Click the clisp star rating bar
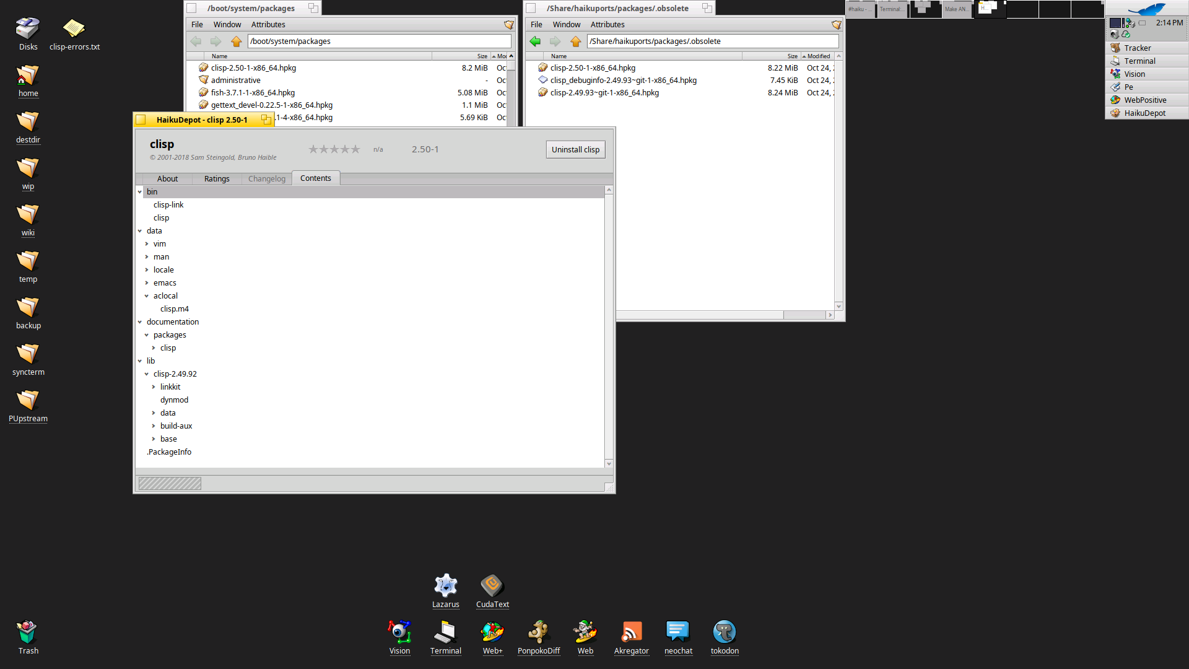Viewport: 1189px width, 669px height. pos(334,149)
